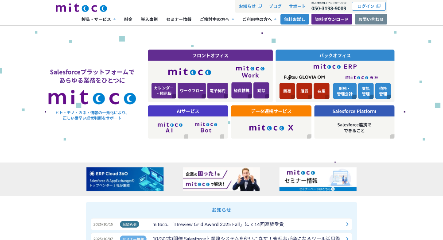This screenshot has height=240, width=443.
Task: Click chevron arrow on ITreview news row
Action: 347,224
